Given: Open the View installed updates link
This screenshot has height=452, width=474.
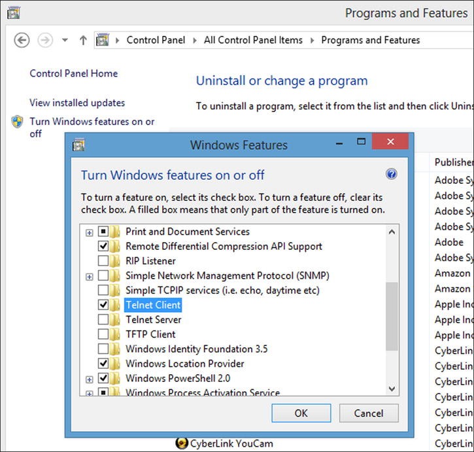Looking at the screenshot, I should (77, 103).
